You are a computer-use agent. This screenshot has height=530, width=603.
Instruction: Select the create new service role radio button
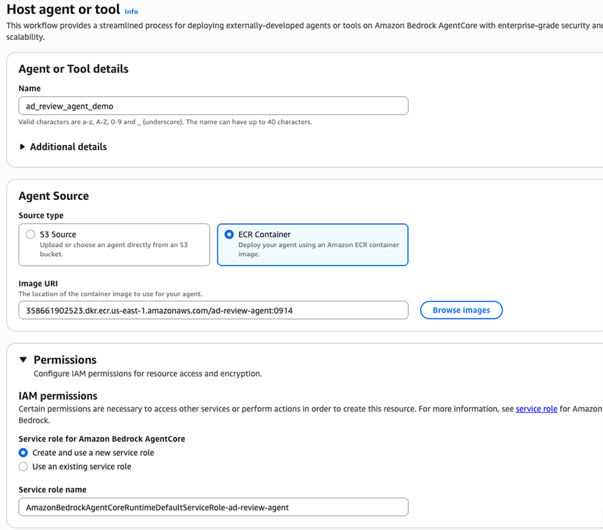[x=24, y=453]
